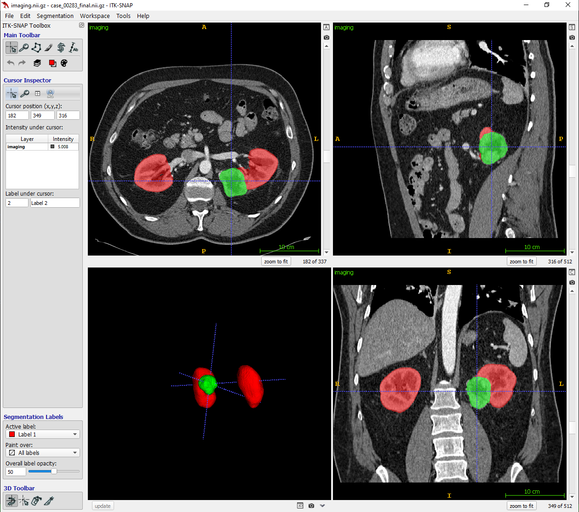
Task: Open the Layer Inspector stack icon
Action: coord(37,63)
